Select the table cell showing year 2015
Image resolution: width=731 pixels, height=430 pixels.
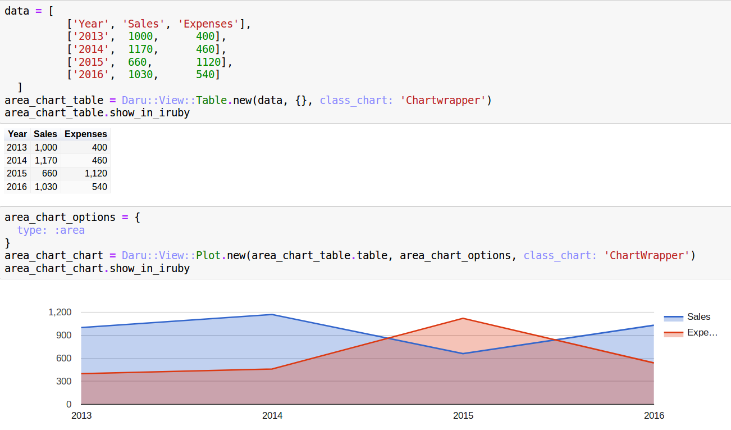pyautogui.click(x=17, y=173)
